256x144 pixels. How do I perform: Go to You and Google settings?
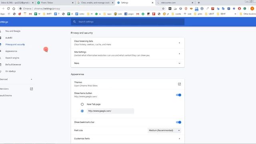click(x=13, y=31)
